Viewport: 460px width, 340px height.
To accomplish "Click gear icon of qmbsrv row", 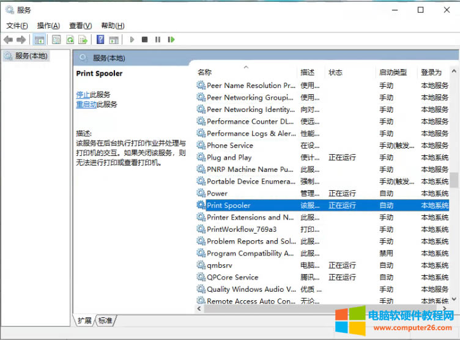I will pyautogui.click(x=201, y=265).
